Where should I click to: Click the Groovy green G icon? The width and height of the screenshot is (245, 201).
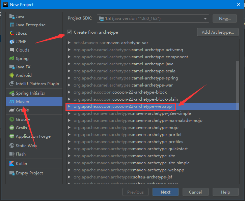click(x=12, y=120)
